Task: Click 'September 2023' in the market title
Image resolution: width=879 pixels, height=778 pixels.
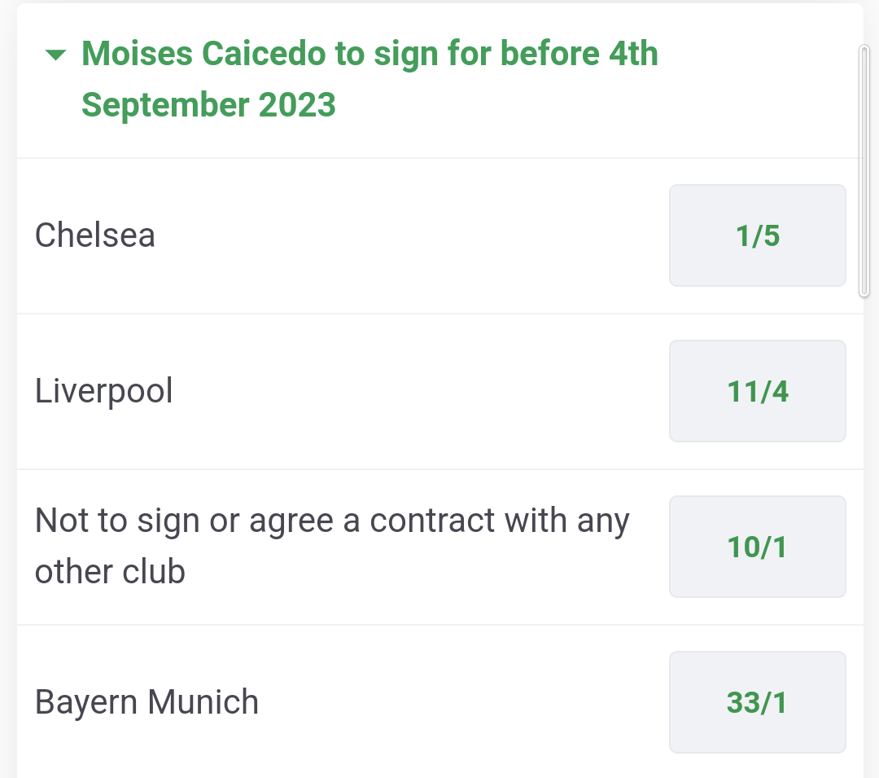Action: [x=208, y=105]
